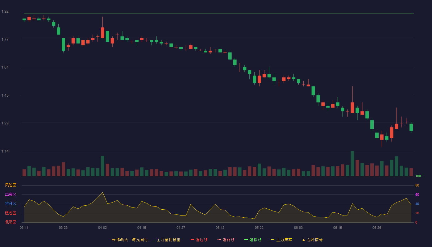Click the green horizontal line above the candles
The width and height of the screenshot is (432, 247).
(x=219, y=13)
